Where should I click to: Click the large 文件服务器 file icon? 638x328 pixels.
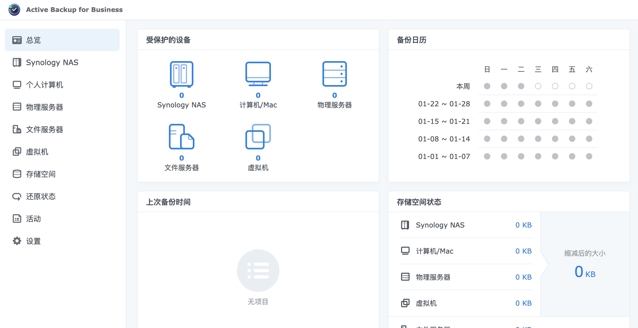(182, 137)
